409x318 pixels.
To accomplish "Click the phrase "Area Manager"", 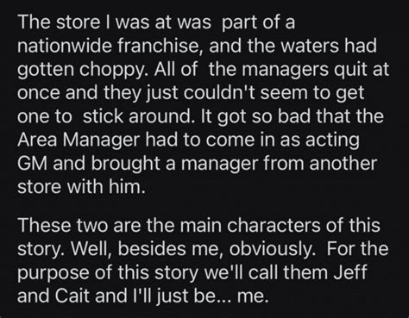I will [x=79, y=140].
